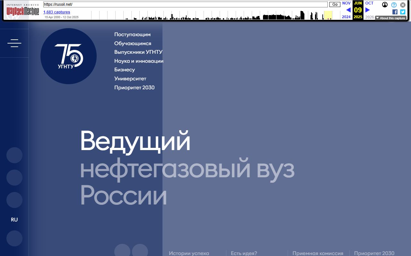Select the highlighted 2025 year in the capture timeline
Viewport: 411px width, 256px height.
point(328,15)
